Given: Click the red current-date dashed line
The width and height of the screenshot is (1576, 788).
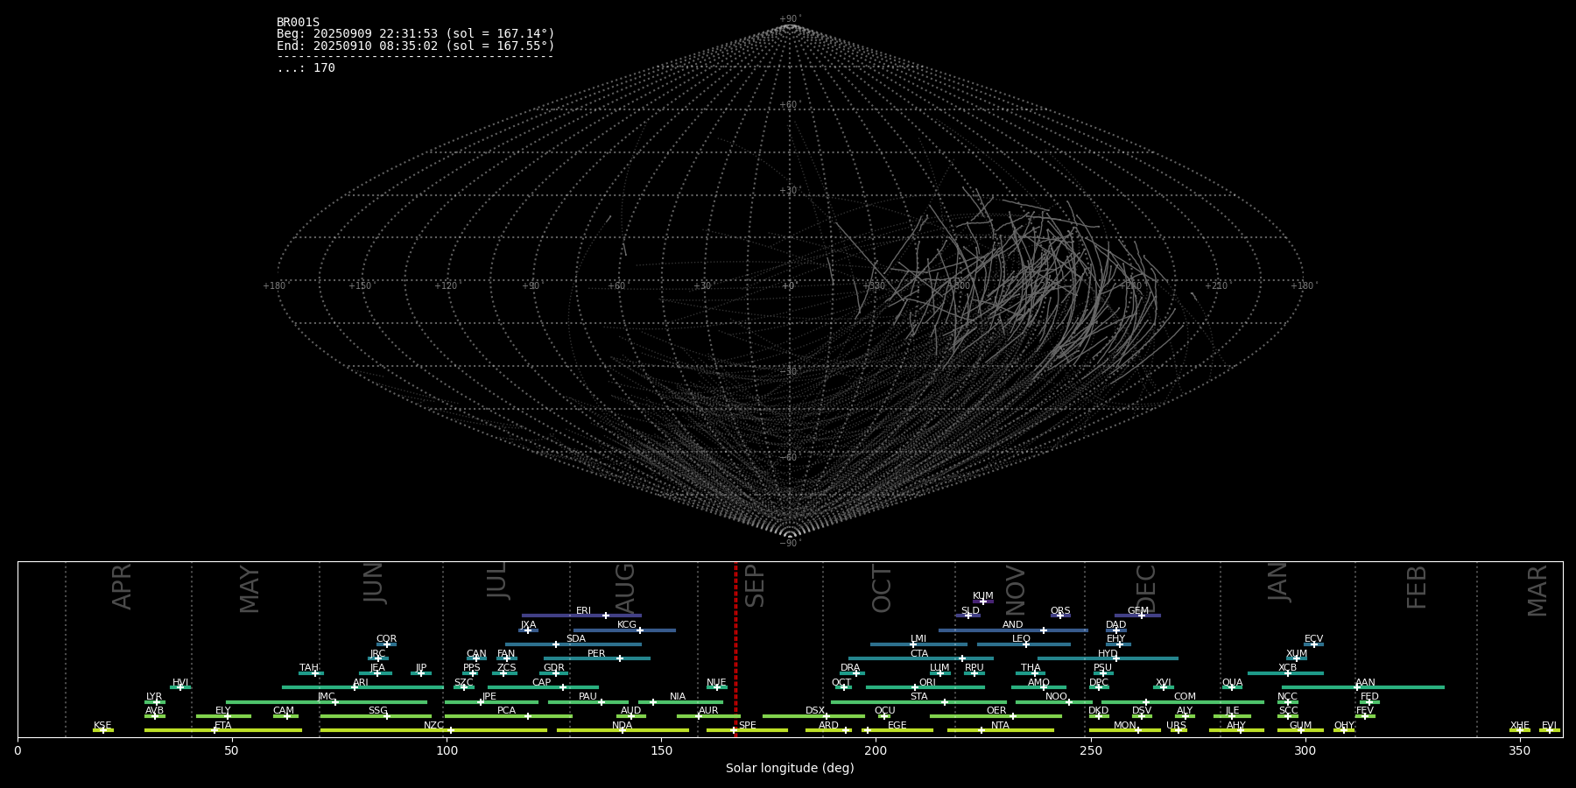Looking at the screenshot, I should [x=735, y=649].
